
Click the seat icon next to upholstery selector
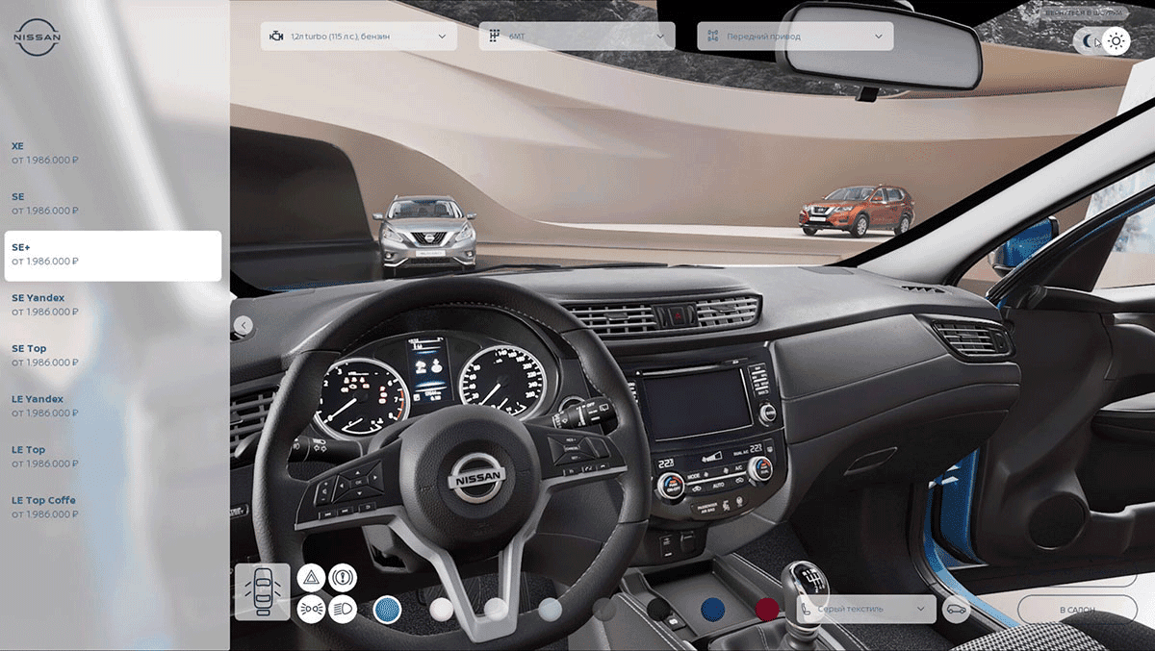tap(808, 610)
